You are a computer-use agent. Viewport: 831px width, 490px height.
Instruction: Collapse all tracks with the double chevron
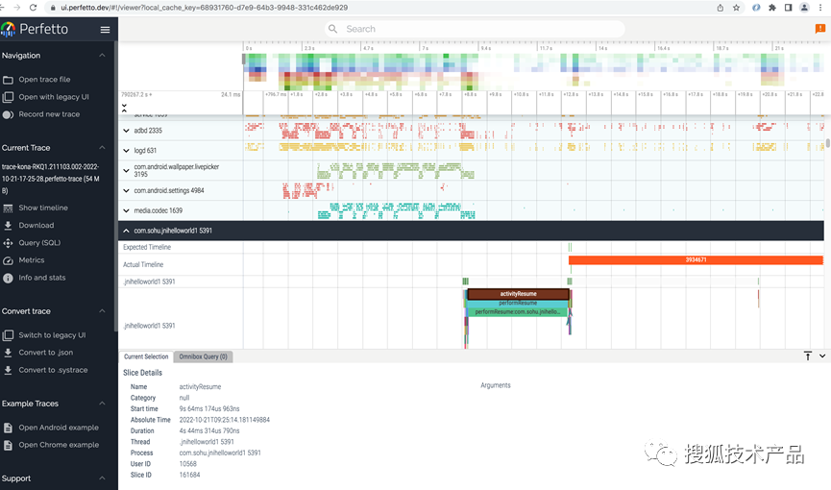(x=124, y=108)
